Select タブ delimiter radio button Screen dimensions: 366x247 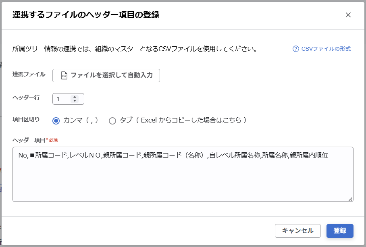pyautogui.click(x=112, y=120)
